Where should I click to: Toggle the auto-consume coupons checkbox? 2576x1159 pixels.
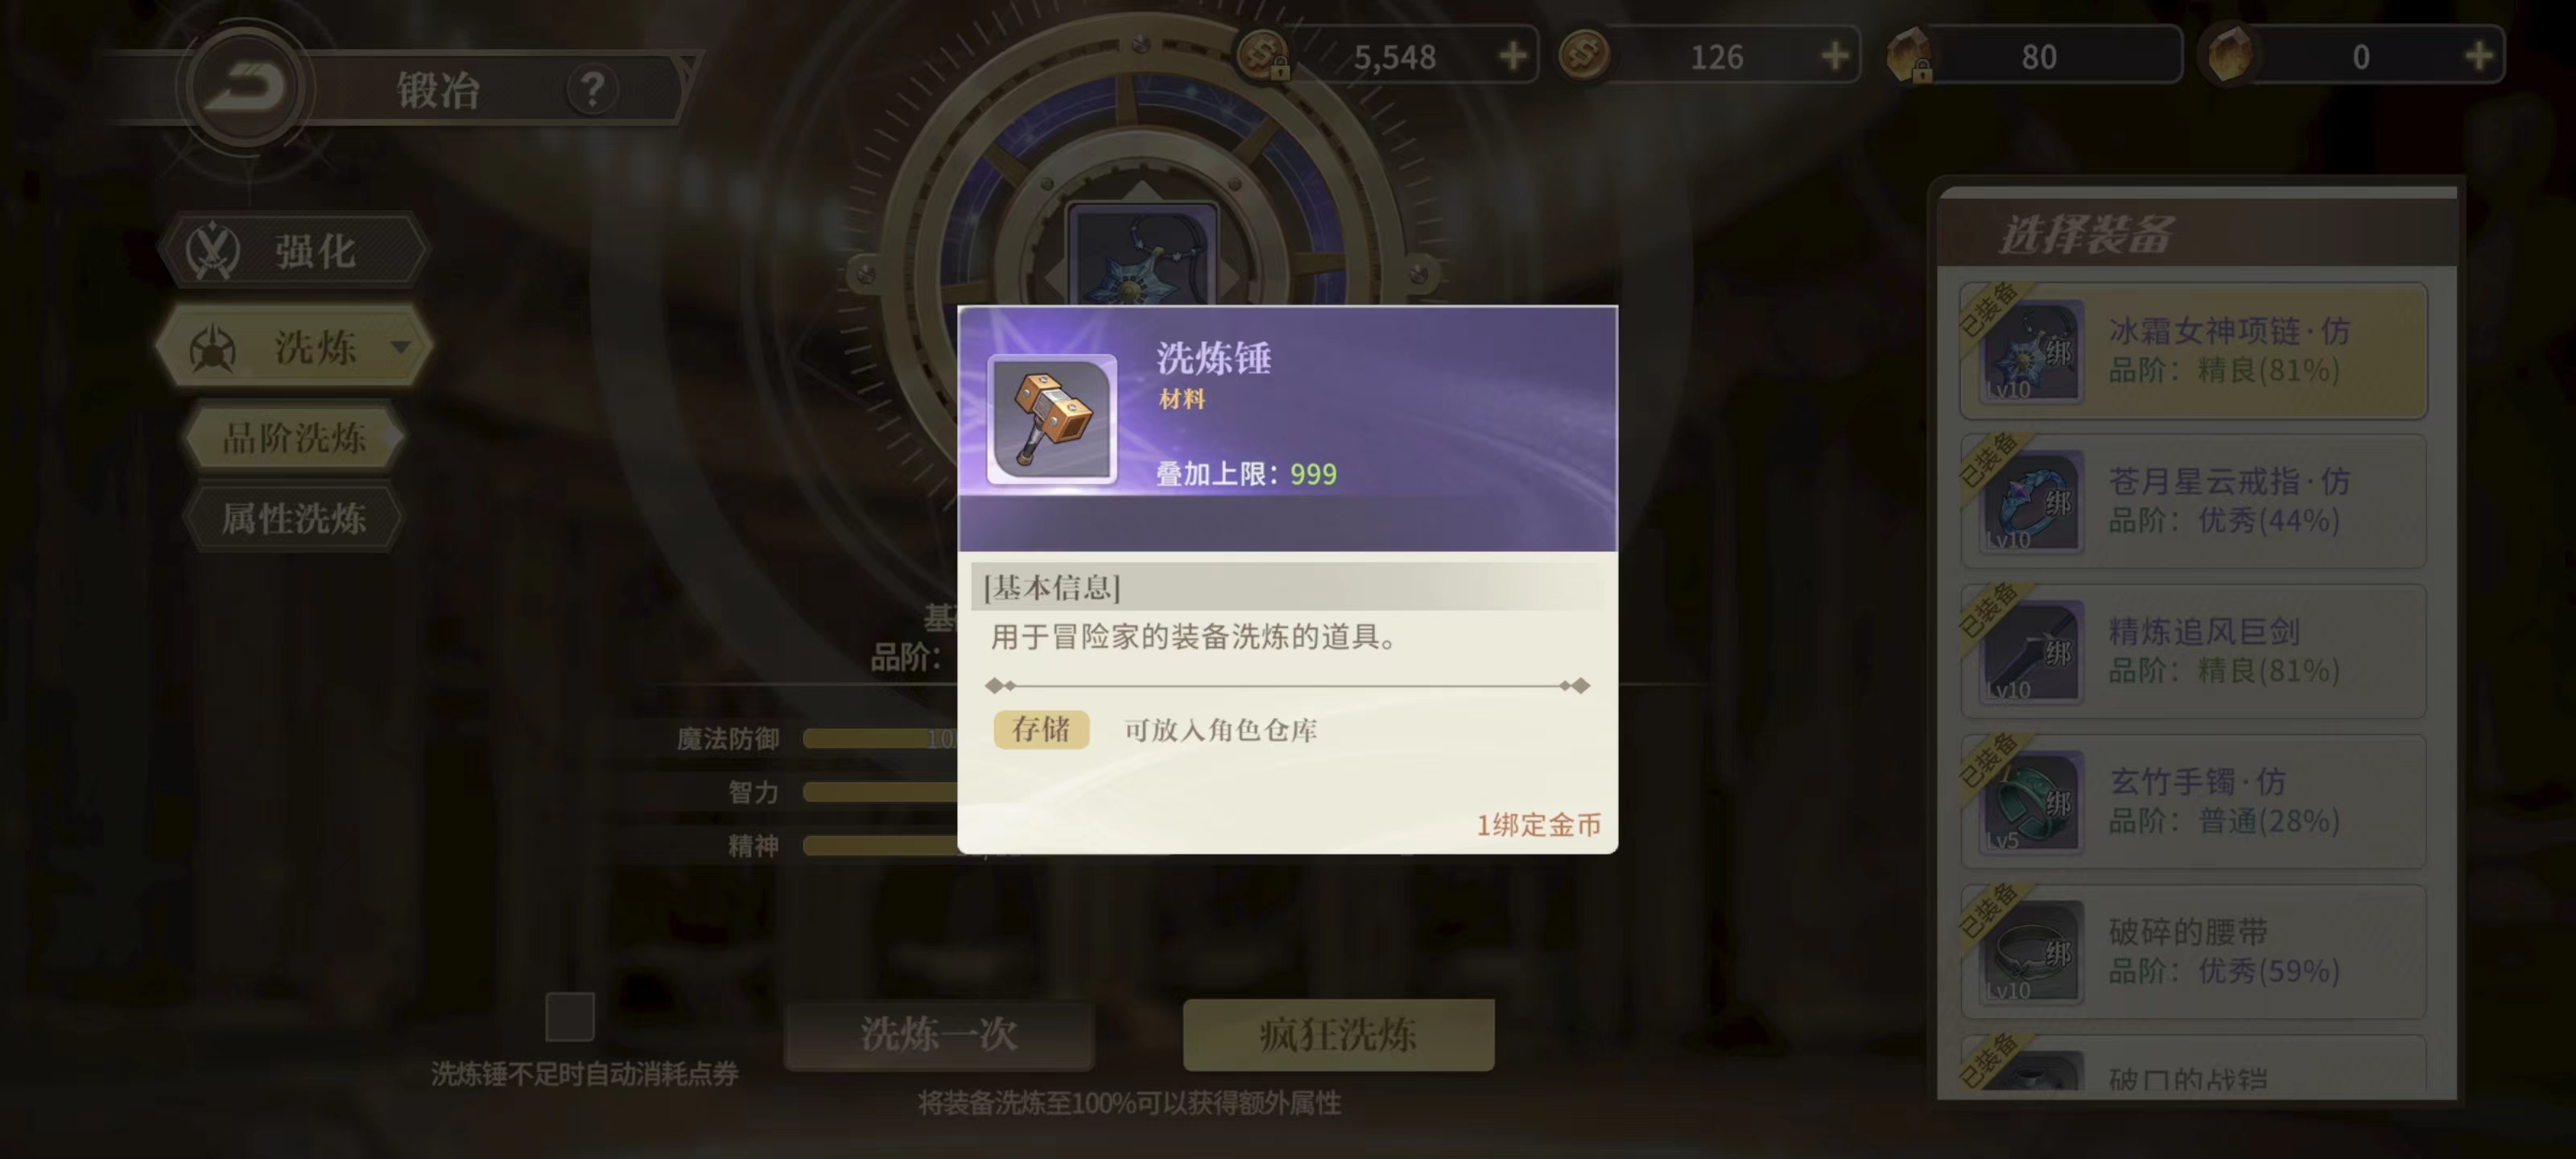[570, 1016]
